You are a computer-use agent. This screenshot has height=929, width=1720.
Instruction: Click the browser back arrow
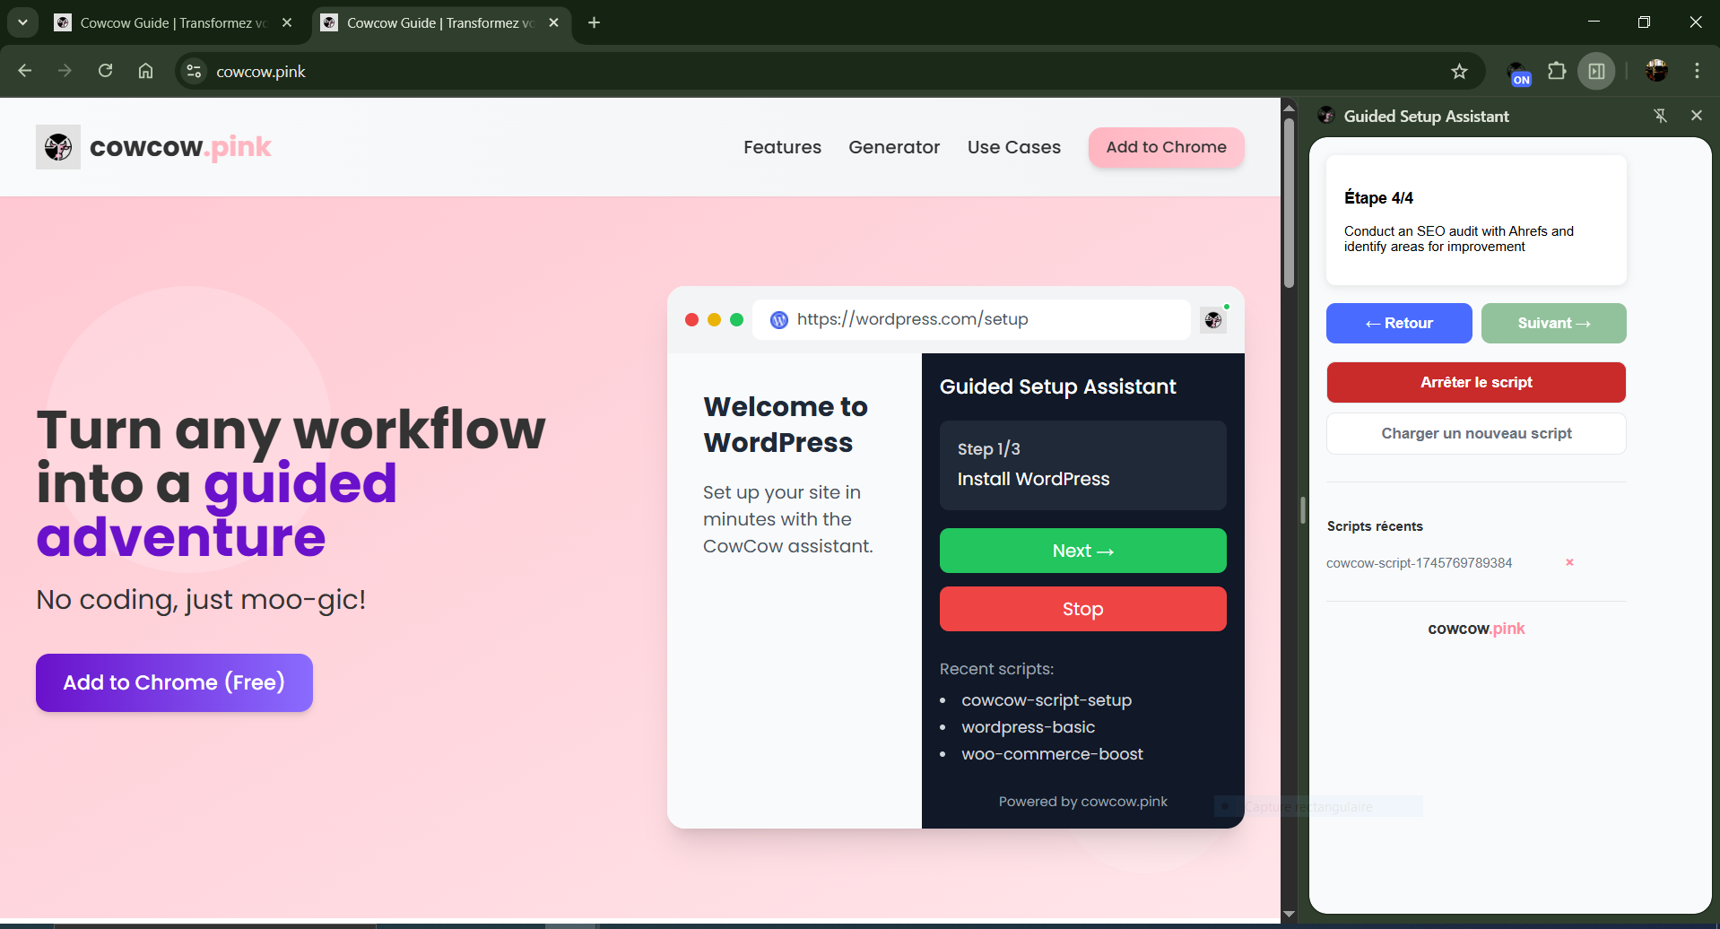tap(24, 71)
